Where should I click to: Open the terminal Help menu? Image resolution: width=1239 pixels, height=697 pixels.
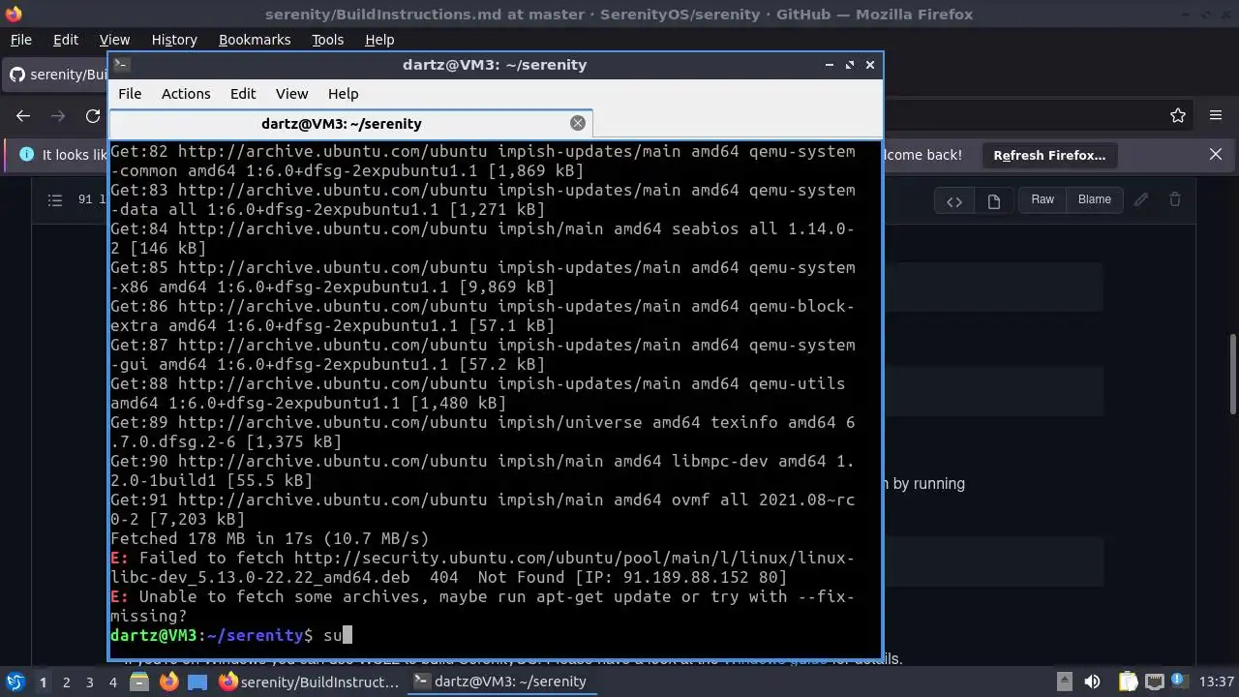coord(344,94)
